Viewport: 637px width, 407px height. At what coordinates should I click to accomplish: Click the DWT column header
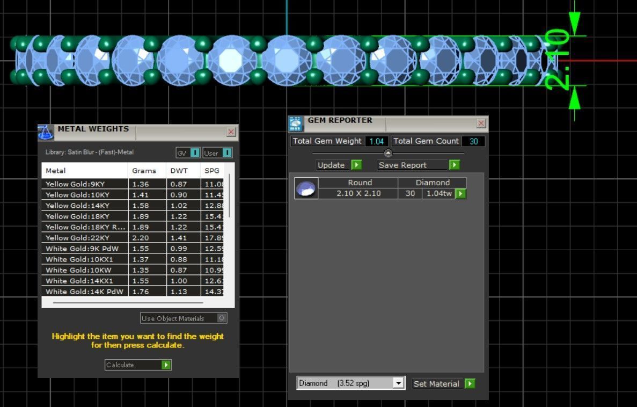(183, 171)
